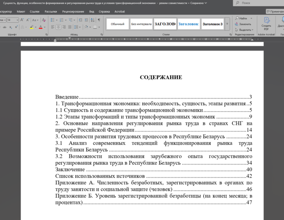This screenshot has height=220, width=284.
Task: Click the СОДЕРЖАНИЕ heading
Action: click(x=161, y=77)
